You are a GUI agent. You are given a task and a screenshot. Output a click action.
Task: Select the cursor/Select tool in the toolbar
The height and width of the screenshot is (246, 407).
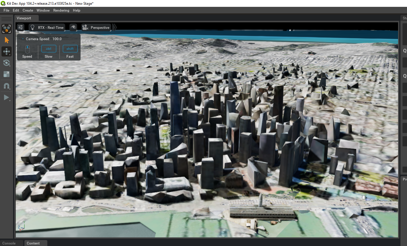(6, 40)
